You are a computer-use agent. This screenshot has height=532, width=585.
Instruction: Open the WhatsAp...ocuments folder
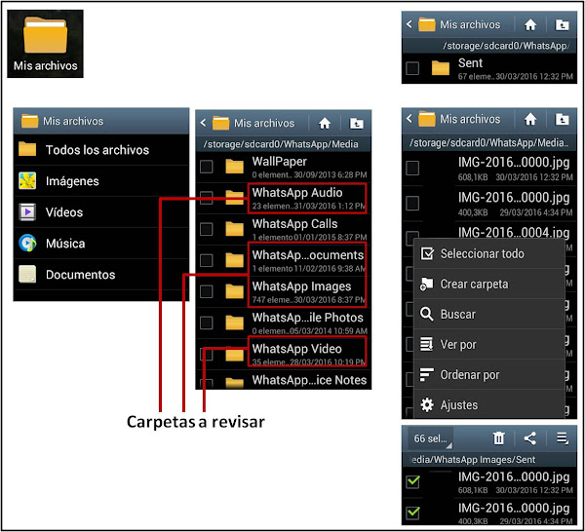coord(283,260)
